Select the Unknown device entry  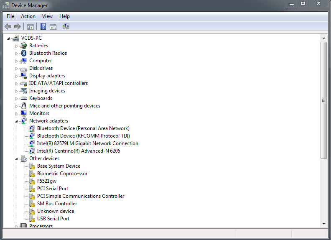[56, 211]
